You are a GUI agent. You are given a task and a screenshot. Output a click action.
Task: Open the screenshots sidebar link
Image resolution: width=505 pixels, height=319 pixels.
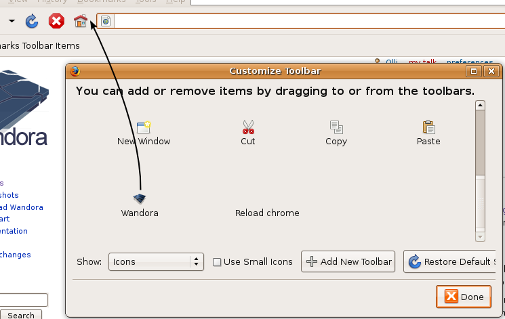pos(9,195)
